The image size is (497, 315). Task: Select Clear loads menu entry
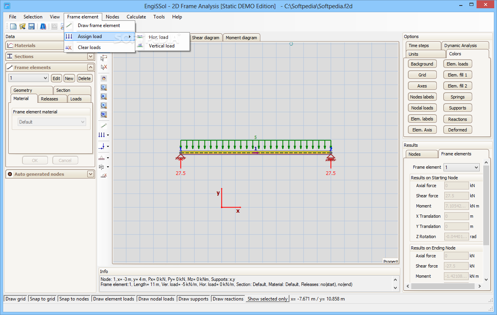click(99, 47)
